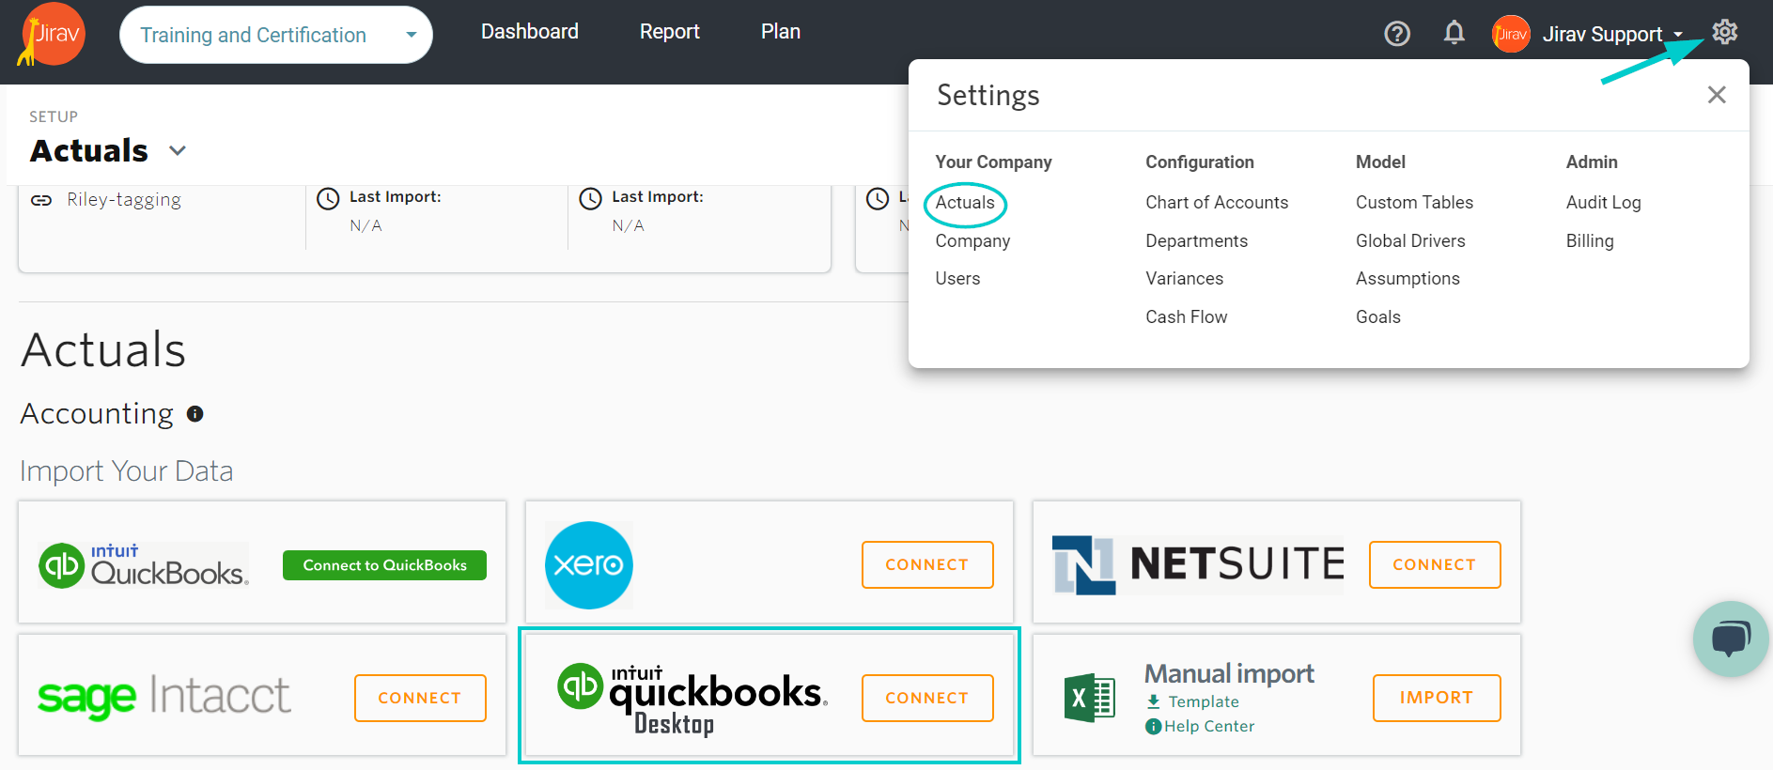Open Variances configuration
The image size is (1773, 770).
(1184, 279)
